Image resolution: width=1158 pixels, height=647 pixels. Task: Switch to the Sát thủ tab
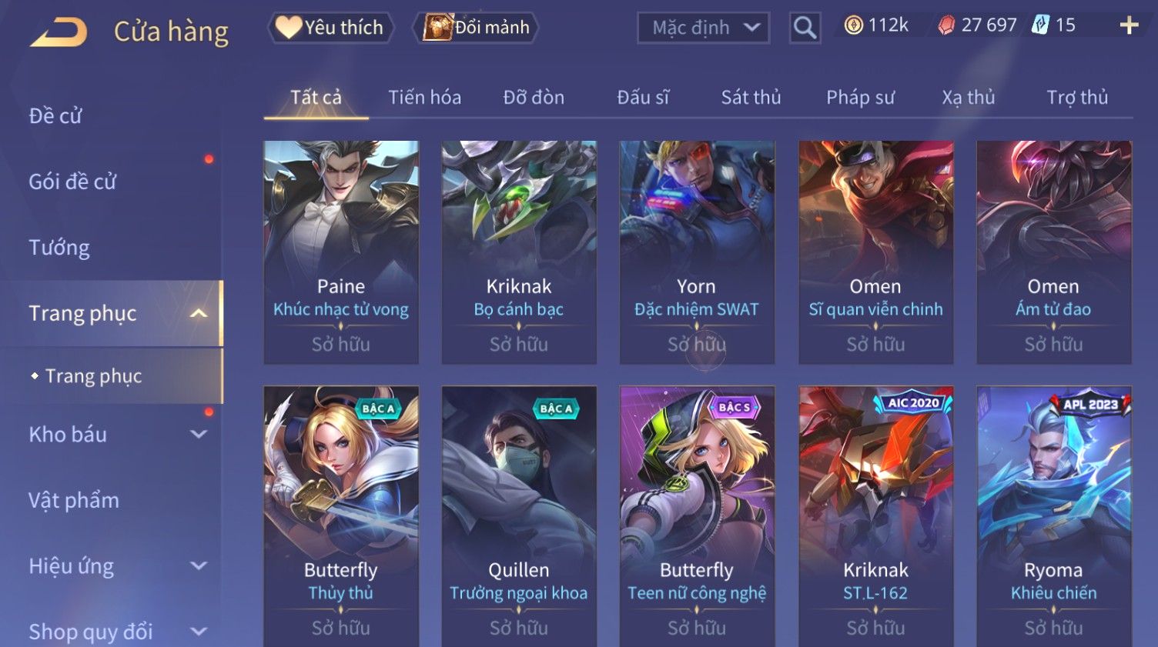point(751,98)
